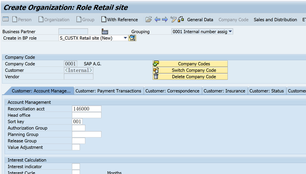Create BP With Reference
This screenshot has width=306, height=174.
120,19
